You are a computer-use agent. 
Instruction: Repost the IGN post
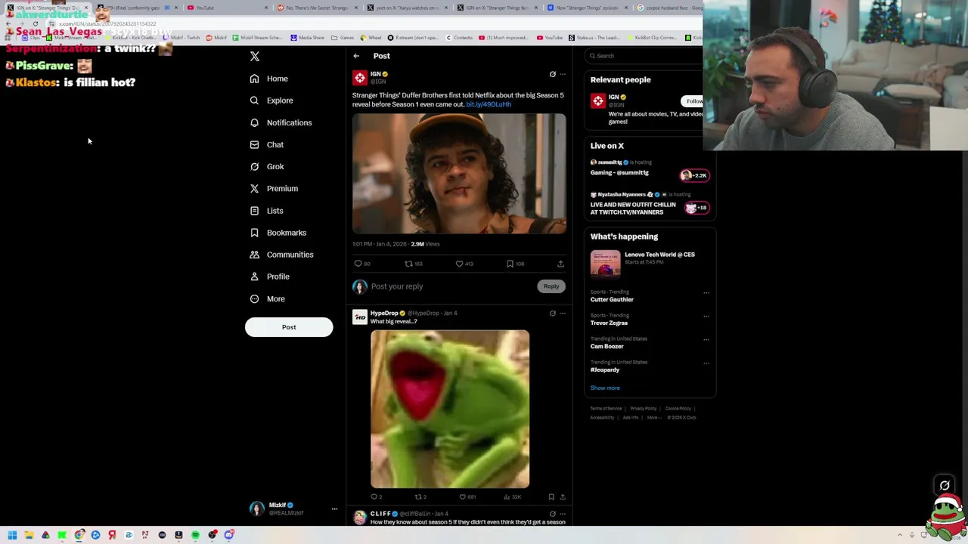[x=408, y=264]
